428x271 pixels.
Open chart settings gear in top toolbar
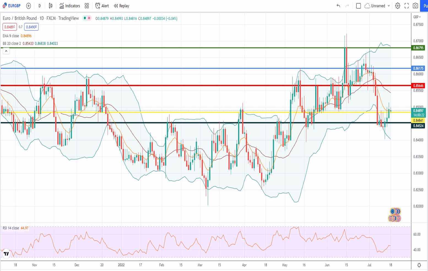[x=397, y=6]
